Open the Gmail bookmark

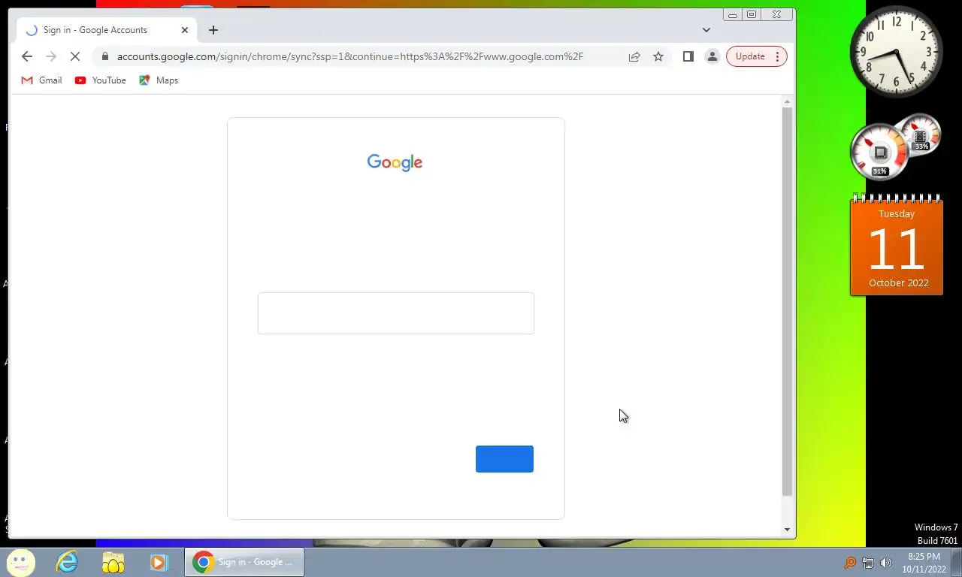pyautogui.click(x=41, y=80)
